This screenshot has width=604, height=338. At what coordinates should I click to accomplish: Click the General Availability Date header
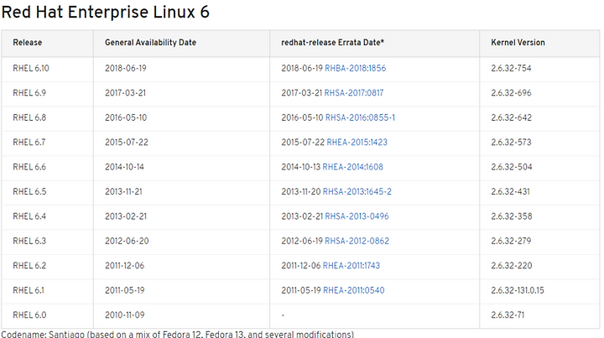coord(151,42)
